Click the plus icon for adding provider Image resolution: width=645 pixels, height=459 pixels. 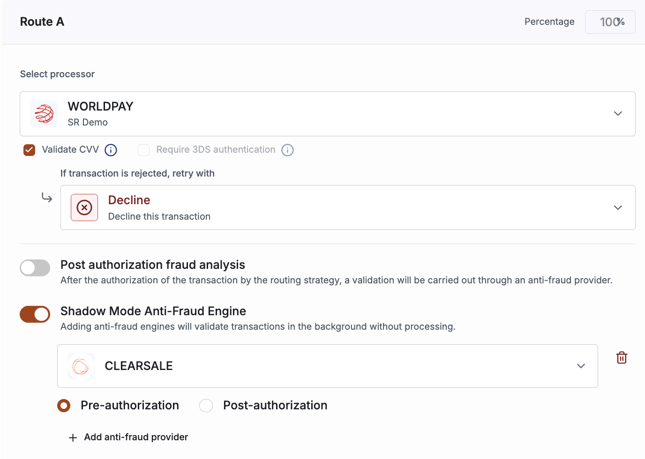click(73, 438)
